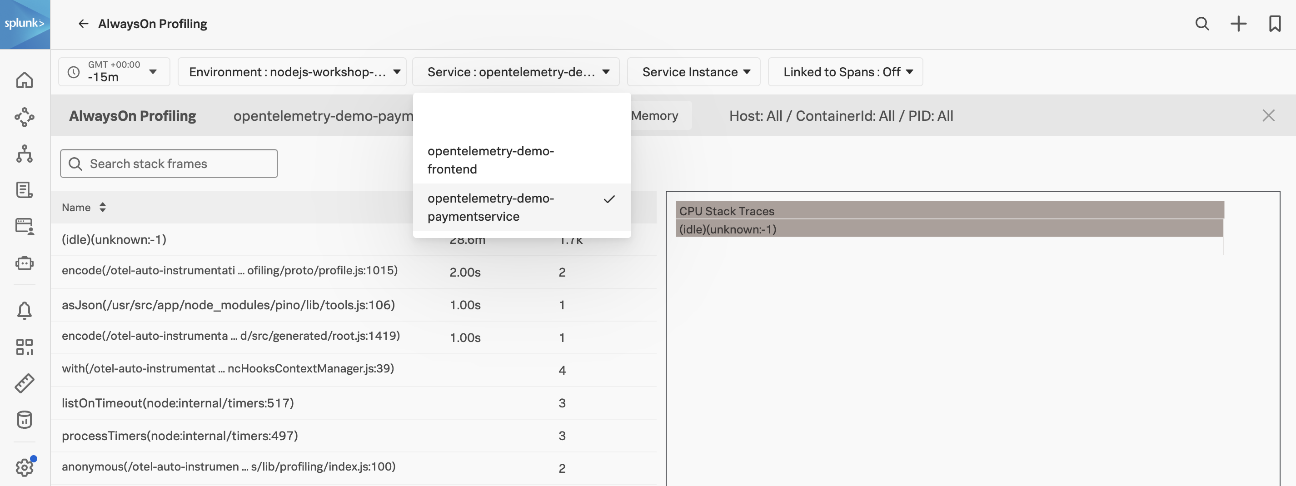Click the Splunk logo
1296x486 pixels.
[25, 24]
